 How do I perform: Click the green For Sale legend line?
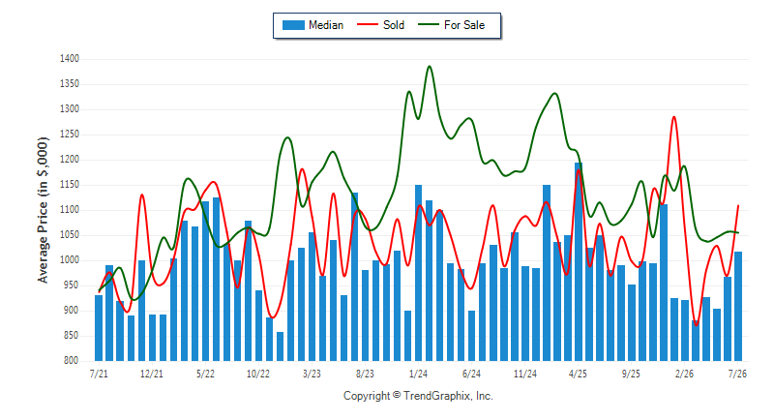[x=428, y=24]
